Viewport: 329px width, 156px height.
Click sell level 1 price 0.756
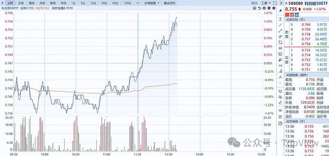coord(306,44)
